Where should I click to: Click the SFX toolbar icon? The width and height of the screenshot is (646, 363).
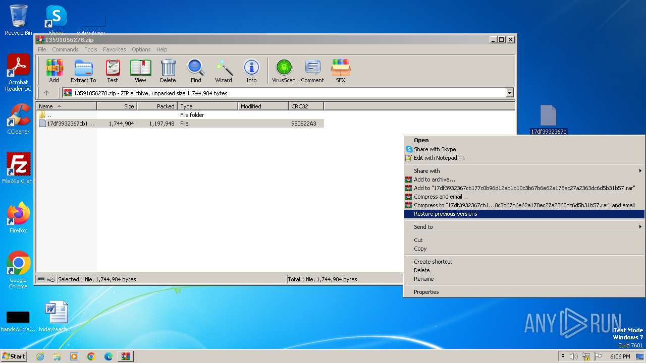tap(341, 71)
